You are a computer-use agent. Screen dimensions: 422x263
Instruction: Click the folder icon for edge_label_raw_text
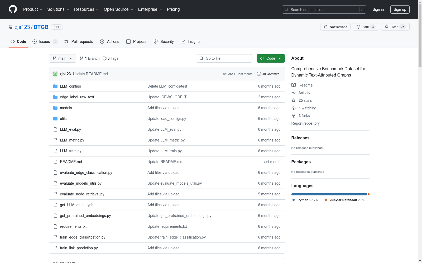point(55,97)
